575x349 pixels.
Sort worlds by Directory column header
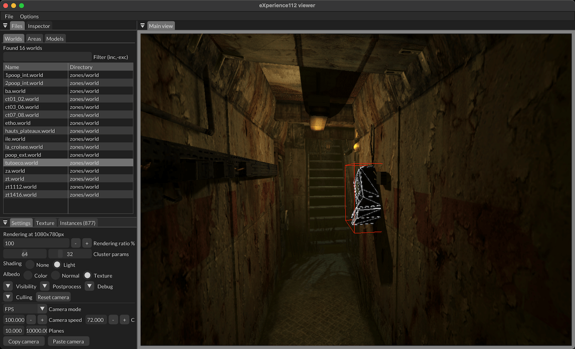coord(101,67)
